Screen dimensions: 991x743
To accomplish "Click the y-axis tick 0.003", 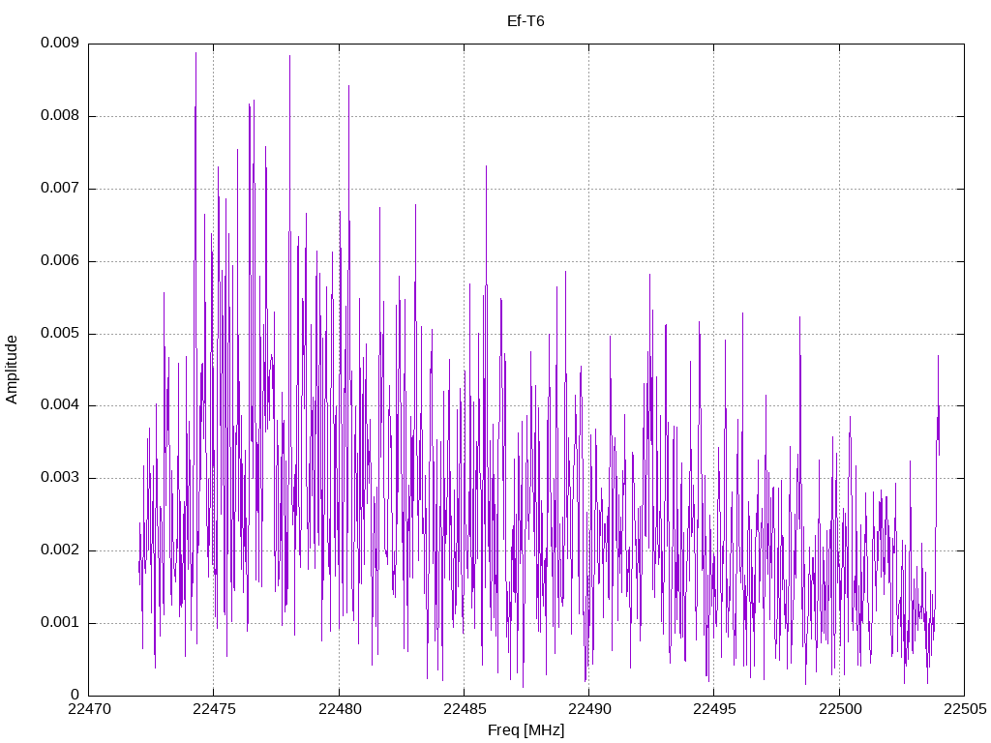I will (60, 478).
